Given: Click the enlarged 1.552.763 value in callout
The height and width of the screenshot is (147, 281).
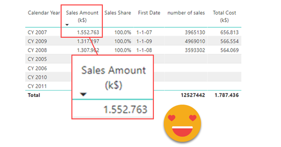Looking at the screenshot, I should tap(125, 110).
